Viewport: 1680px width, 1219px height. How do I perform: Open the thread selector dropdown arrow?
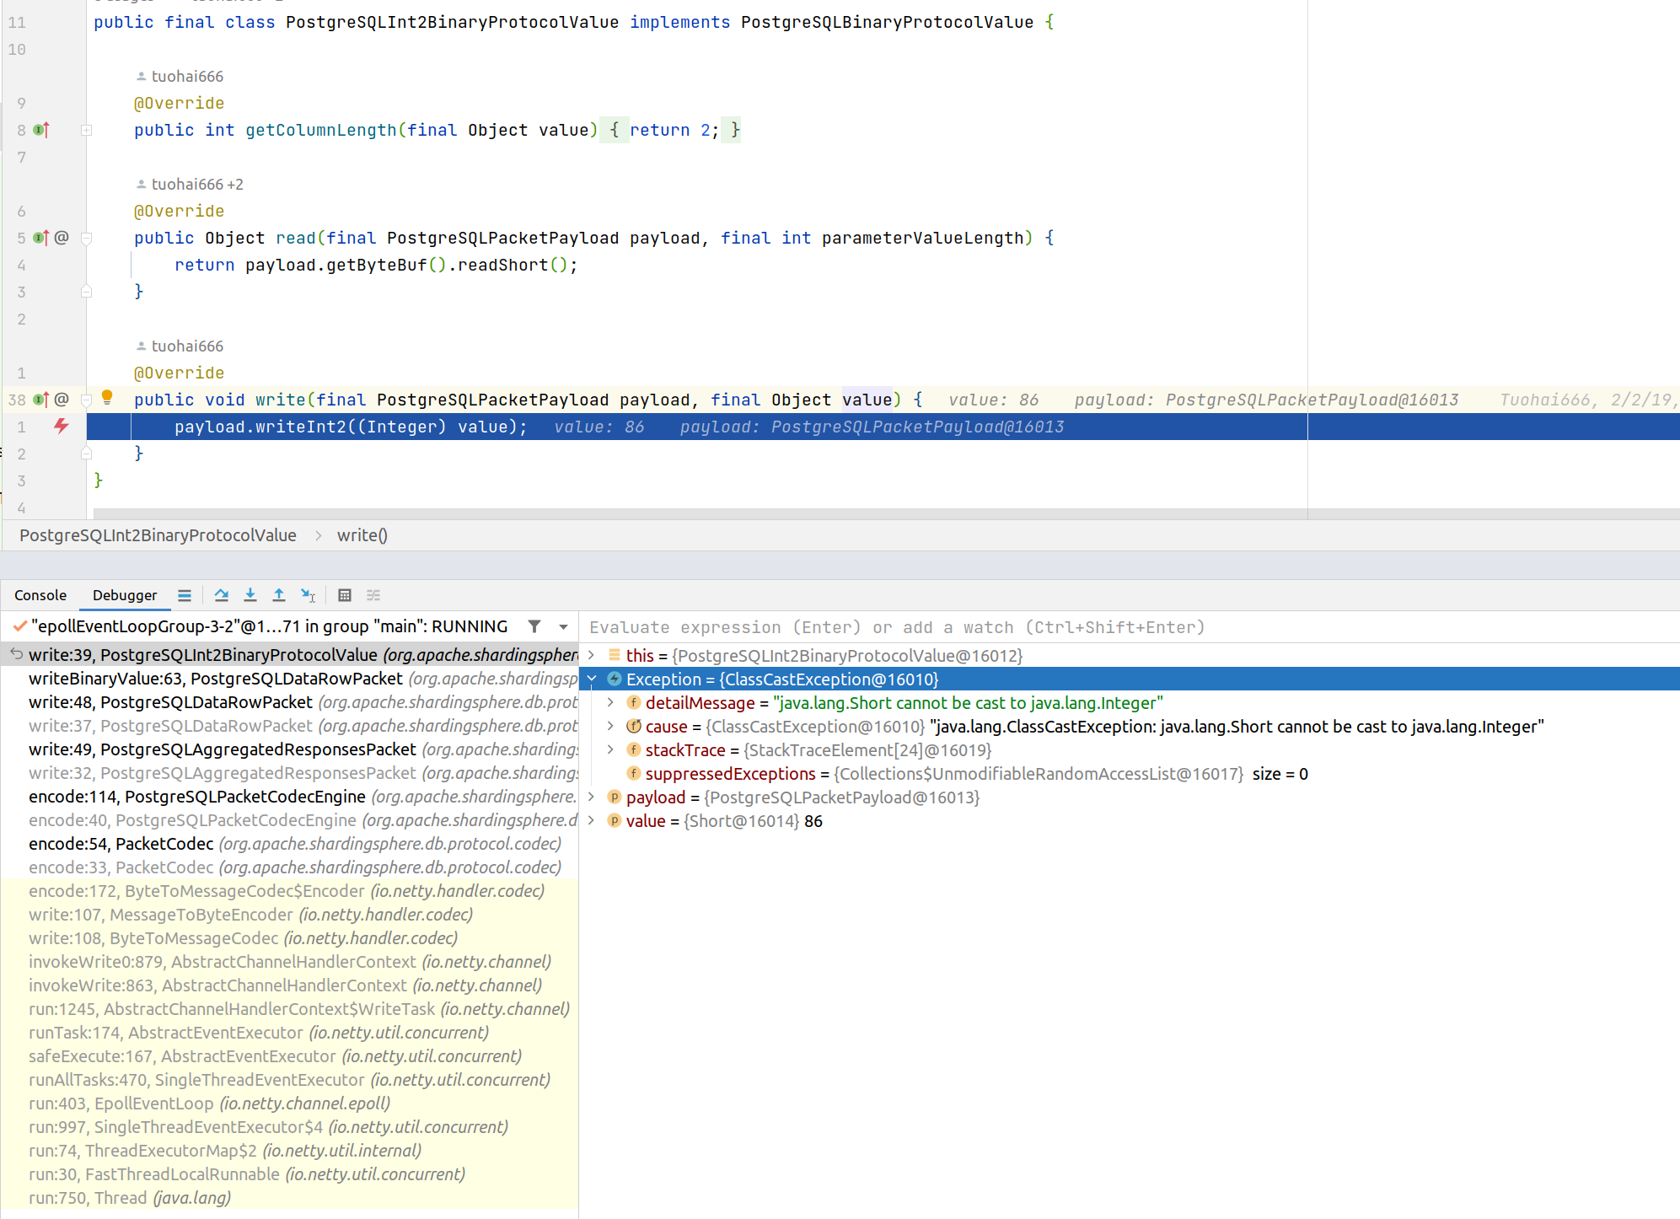click(563, 626)
